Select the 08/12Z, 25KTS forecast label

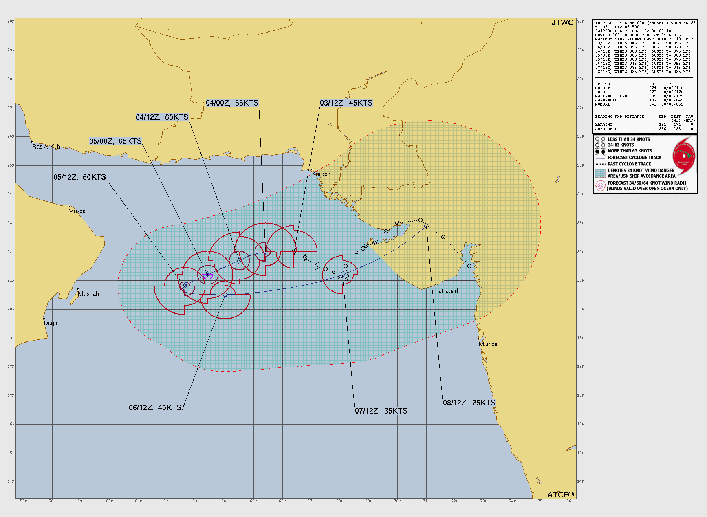pos(469,403)
